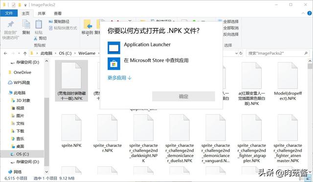
Task: Switch to the 查看 ribbon tab
Action: point(58,13)
